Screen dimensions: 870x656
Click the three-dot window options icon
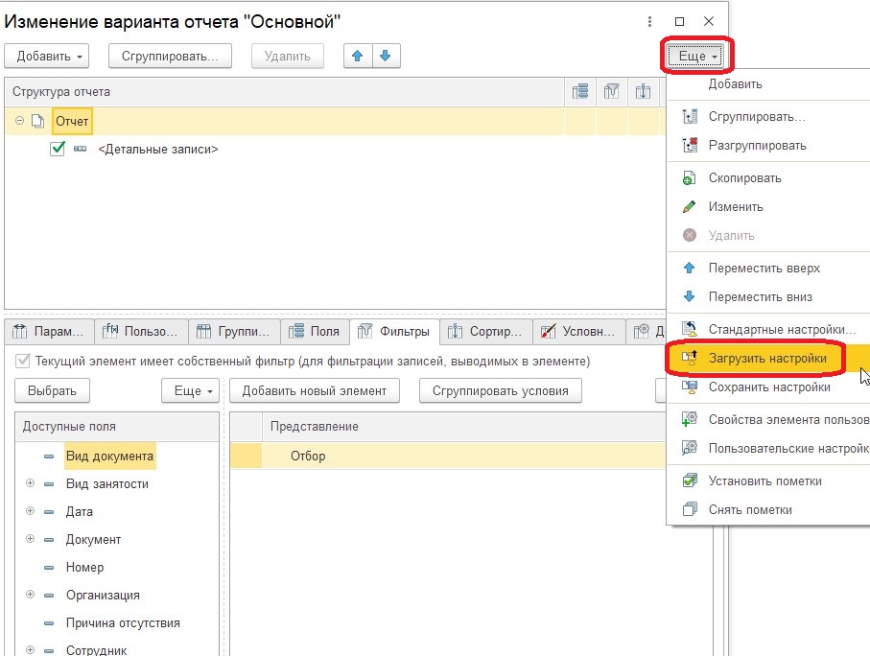pos(649,22)
